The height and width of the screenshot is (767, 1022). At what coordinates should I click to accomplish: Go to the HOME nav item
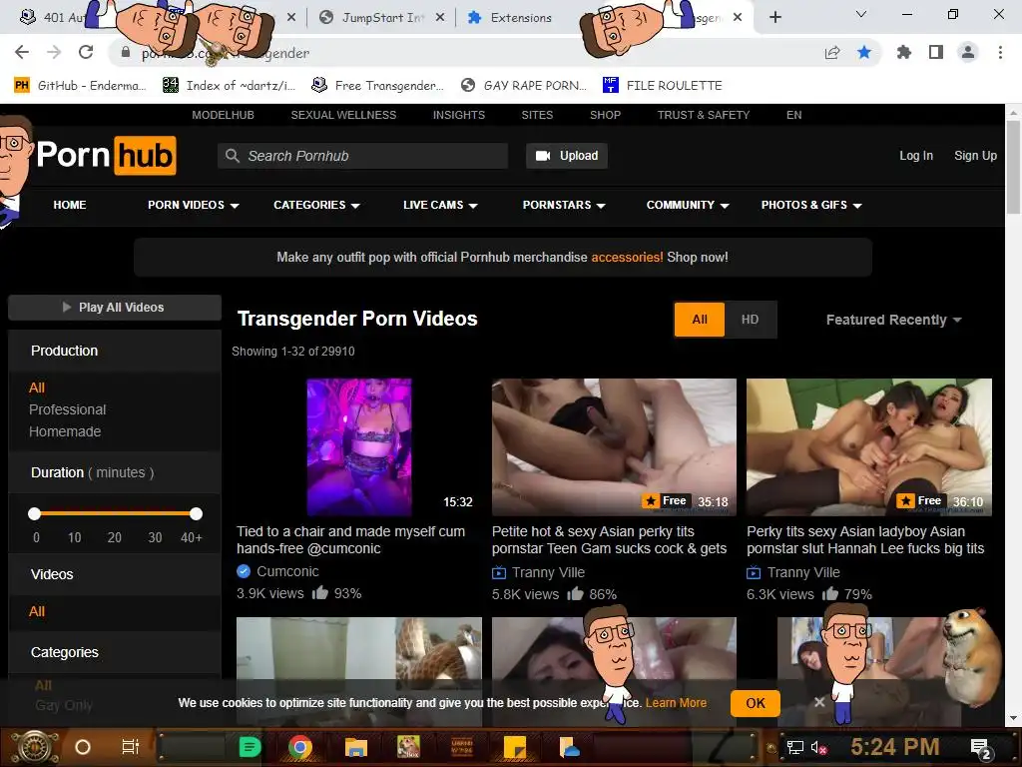pos(70,205)
